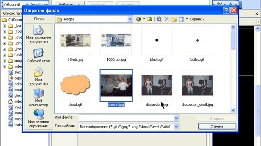Click the dialog Help question mark button
The image size is (261, 146).
(226, 10)
